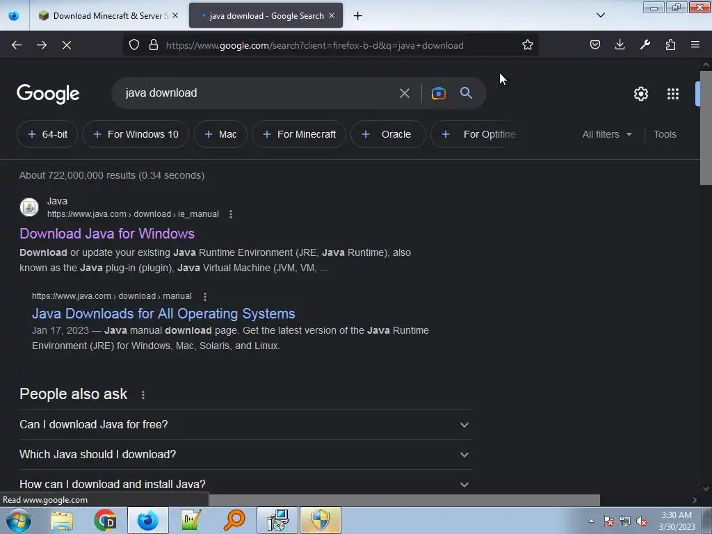Viewport: 712px width, 534px height.
Task: Add the For Windows 10 filter chip
Action: (136, 134)
